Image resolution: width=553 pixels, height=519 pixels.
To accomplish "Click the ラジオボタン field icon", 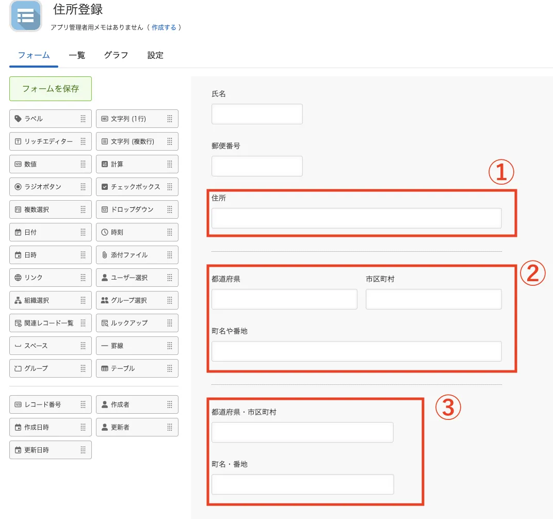I will (x=18, y=187).
